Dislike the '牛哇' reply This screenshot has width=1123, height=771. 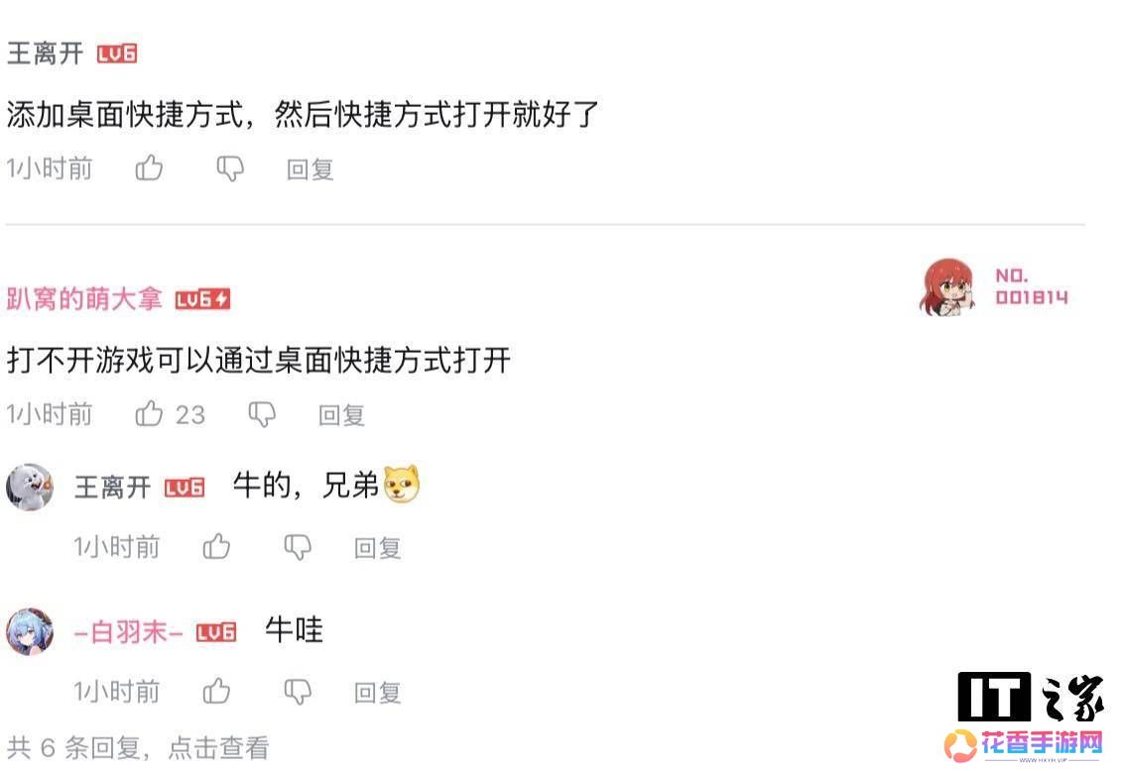pyautogui.click(x=298, y=692)
